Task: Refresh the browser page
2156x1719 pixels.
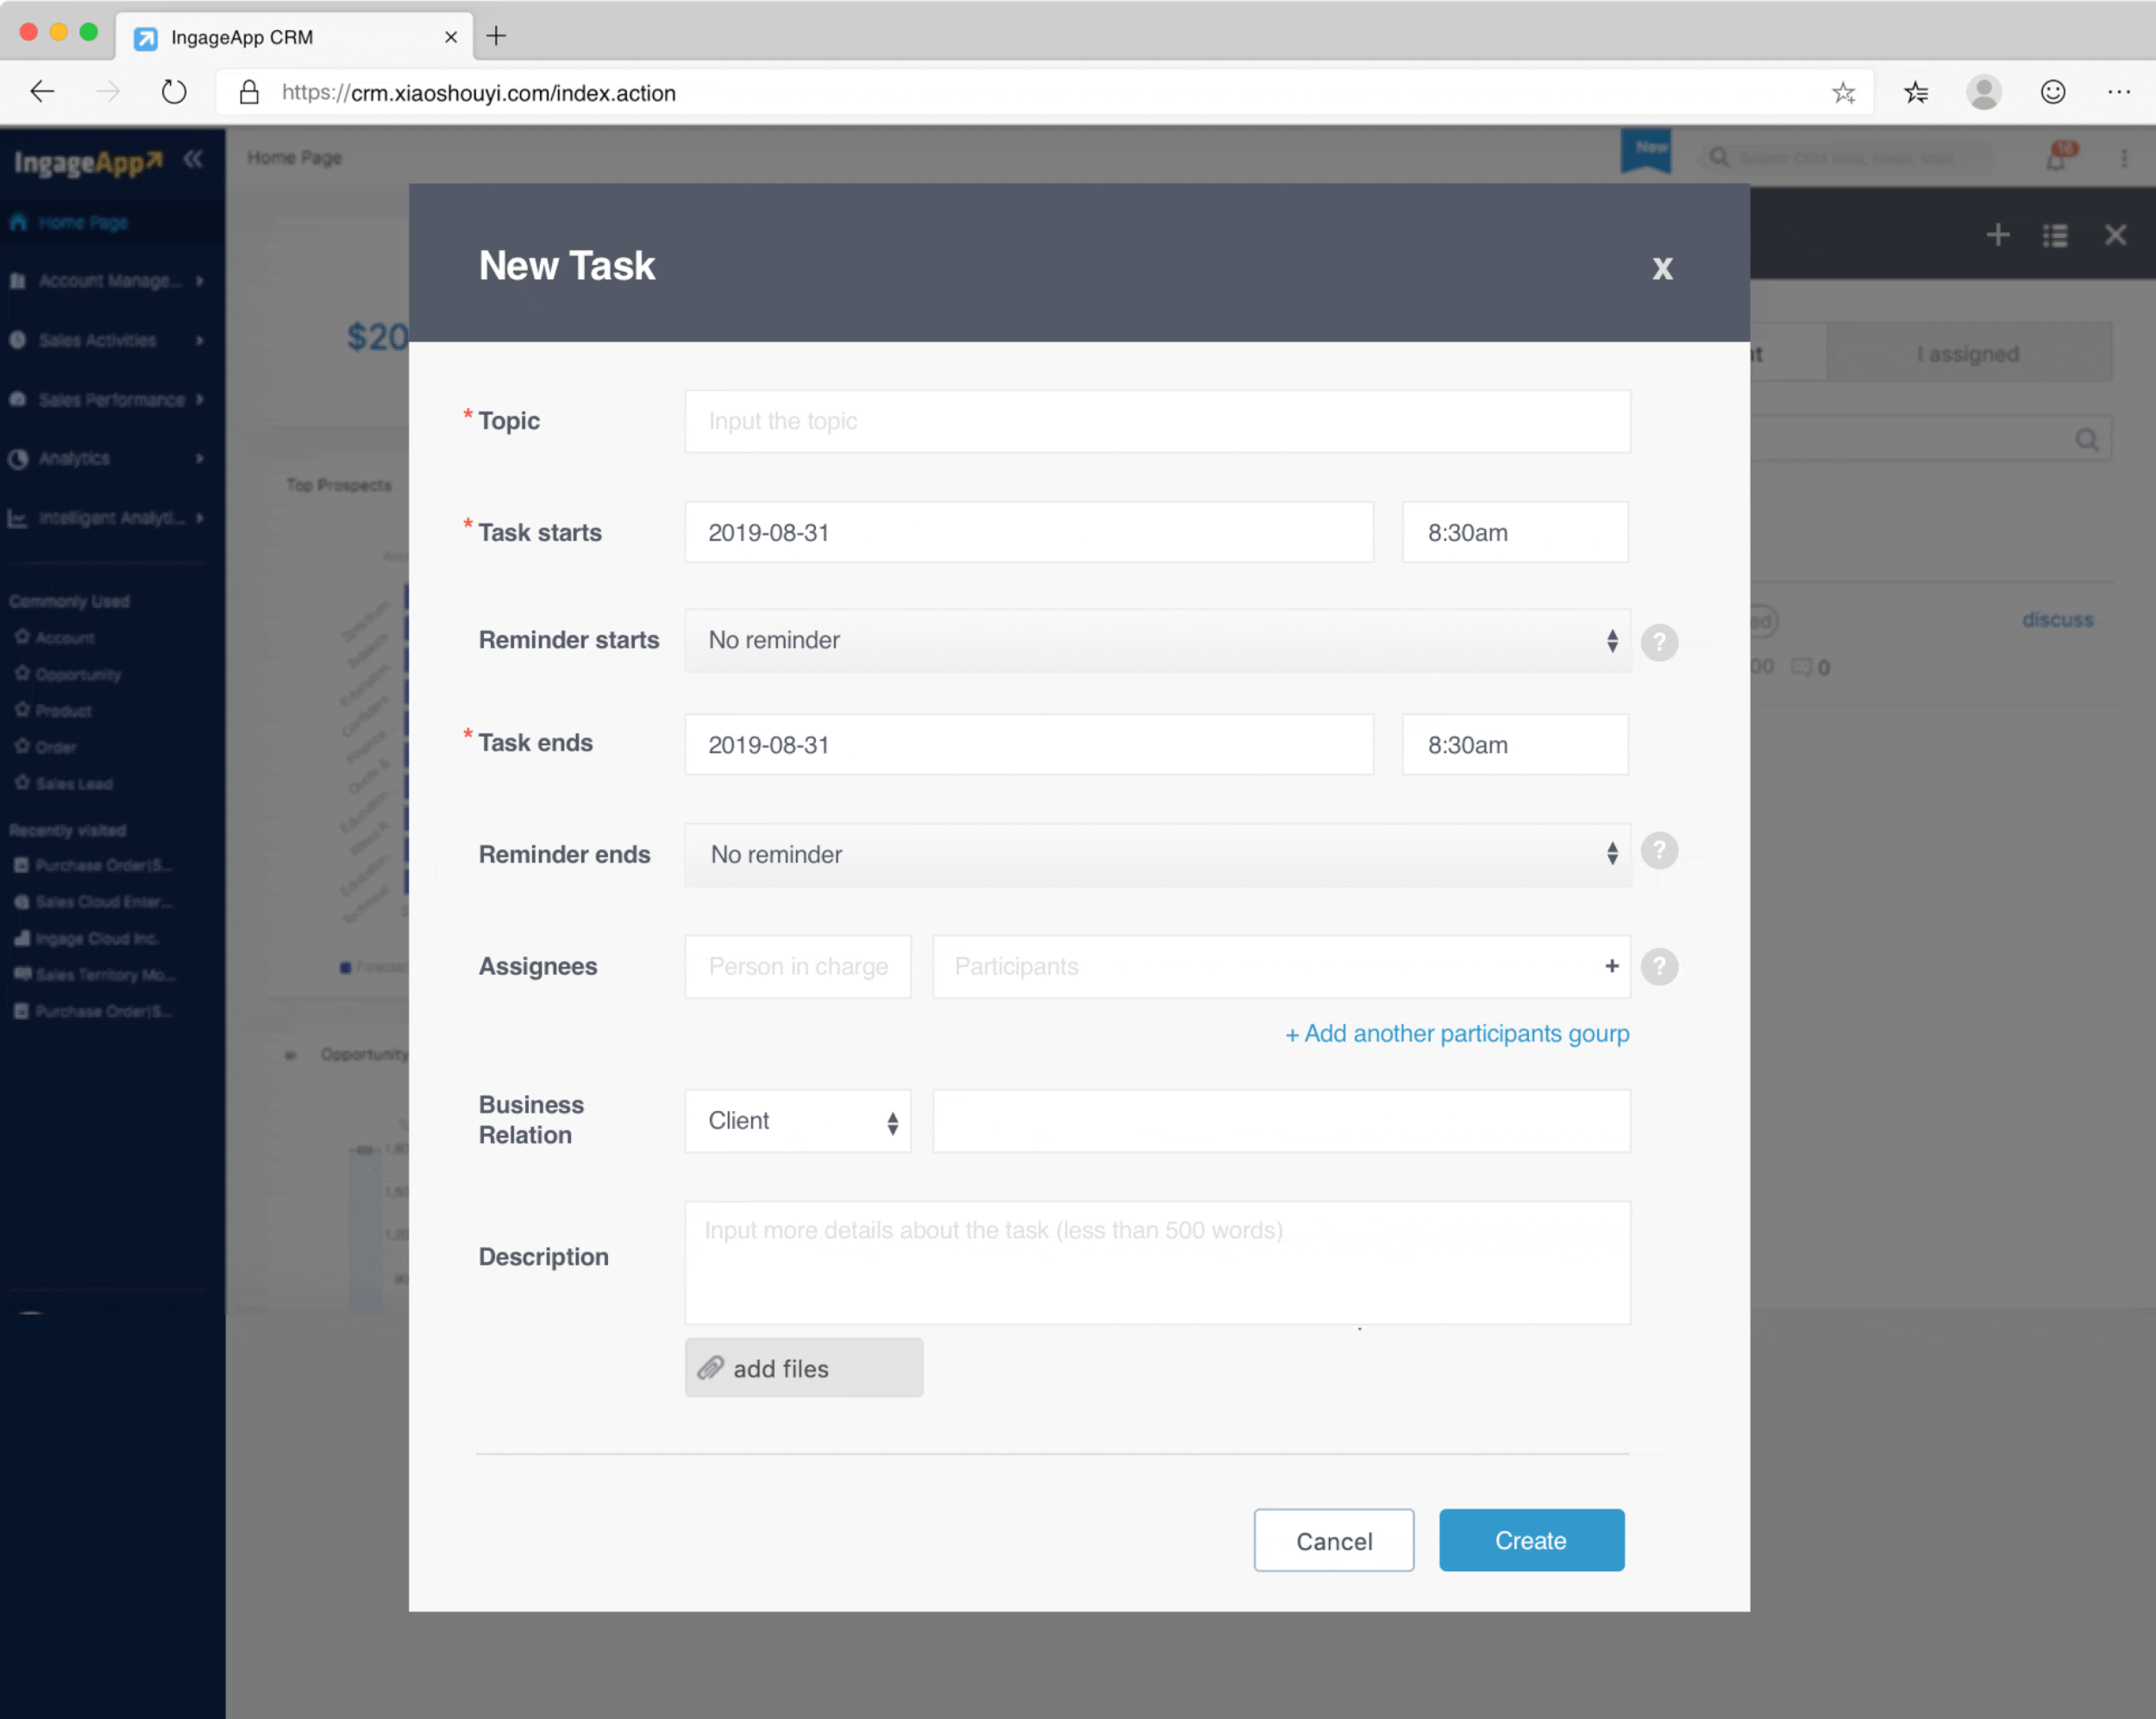Action: pyautogui.click(x=174, y=93)
